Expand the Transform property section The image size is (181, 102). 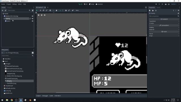click(164, 21)
